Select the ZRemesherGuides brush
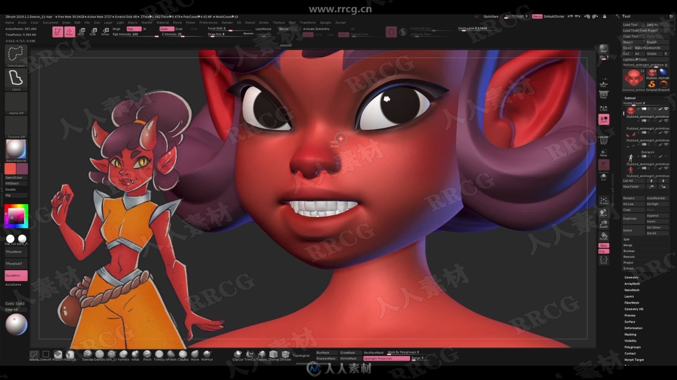 [x=274, y=355]
